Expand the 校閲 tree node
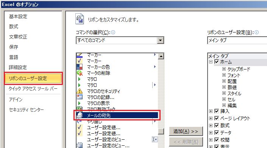 pyautogui.click(x=211, y=140)
